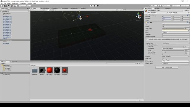Screen dimensions: 190x107
Task: Pick a color with the Color eyedropper
Action: point(189,30)
